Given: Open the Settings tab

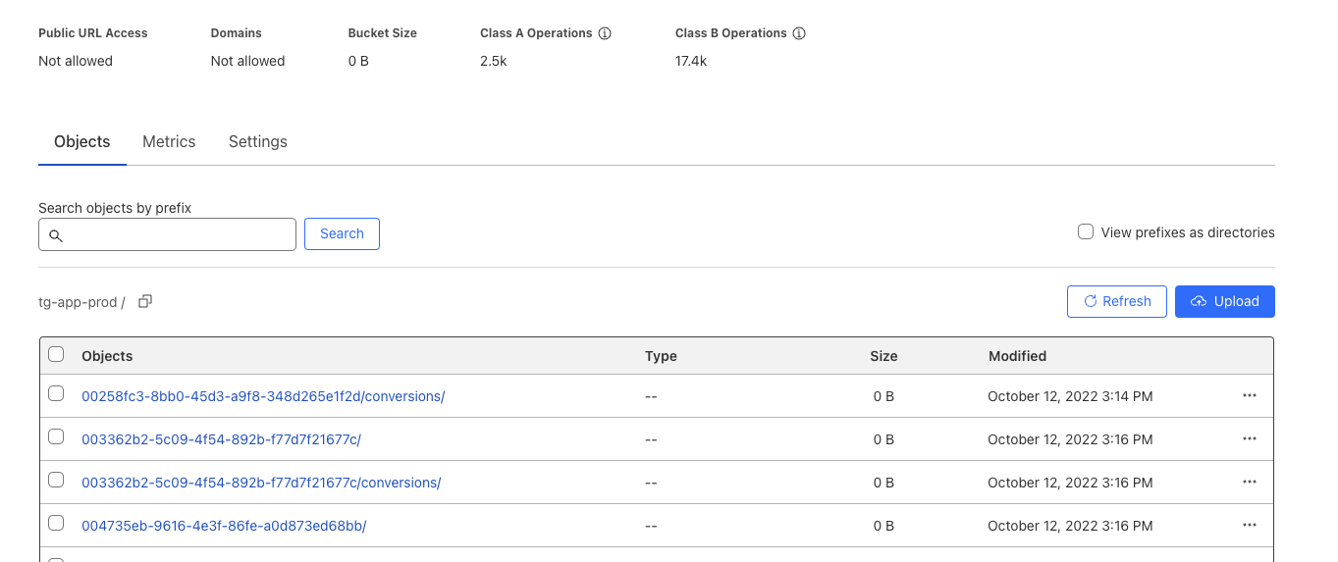Looking at the screenshot, I should (x=257, y=142).
